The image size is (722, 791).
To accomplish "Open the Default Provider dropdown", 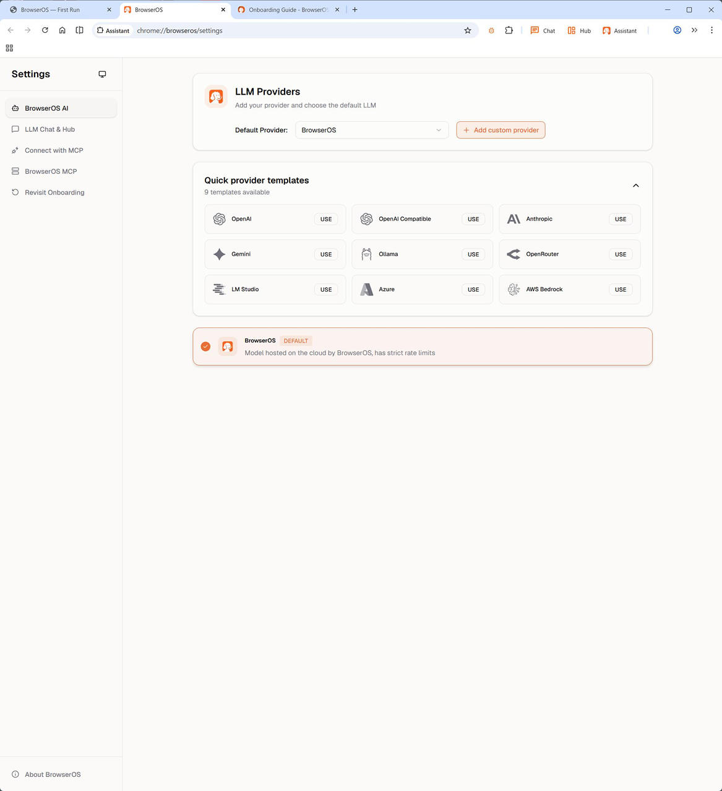I will pos(371,130).
